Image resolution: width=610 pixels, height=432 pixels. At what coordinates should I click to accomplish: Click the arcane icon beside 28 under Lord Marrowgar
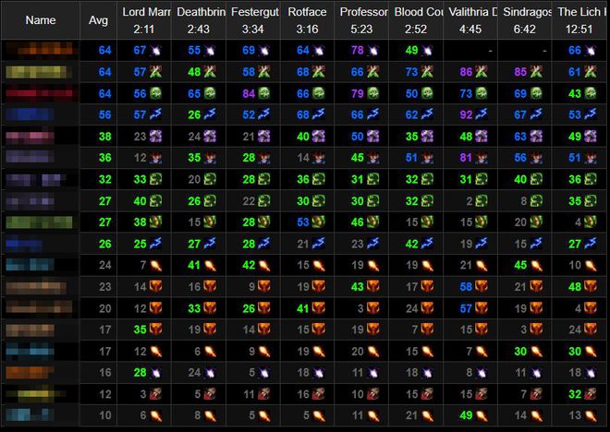155,373
